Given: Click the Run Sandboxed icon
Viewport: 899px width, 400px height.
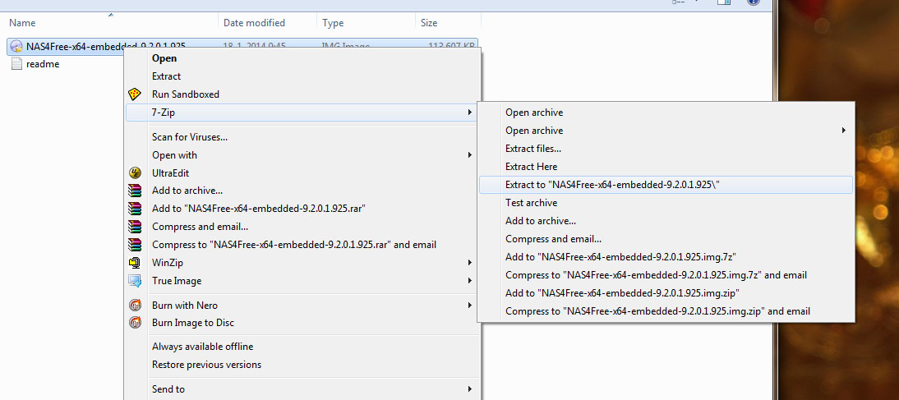Looking at the screenshot, I should 135,94.
